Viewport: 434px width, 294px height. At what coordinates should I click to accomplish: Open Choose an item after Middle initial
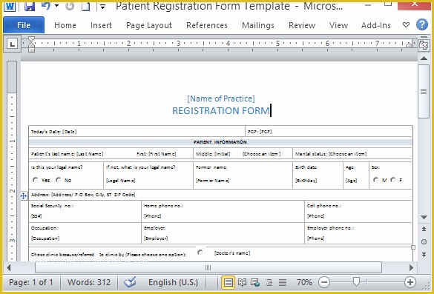pos(261,154)
